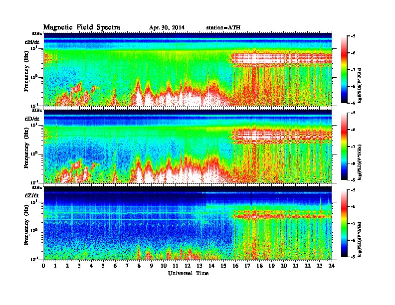Click the log(PSD) units label of dD/dt color bar
395x305 pixels.
click(360, 162)
